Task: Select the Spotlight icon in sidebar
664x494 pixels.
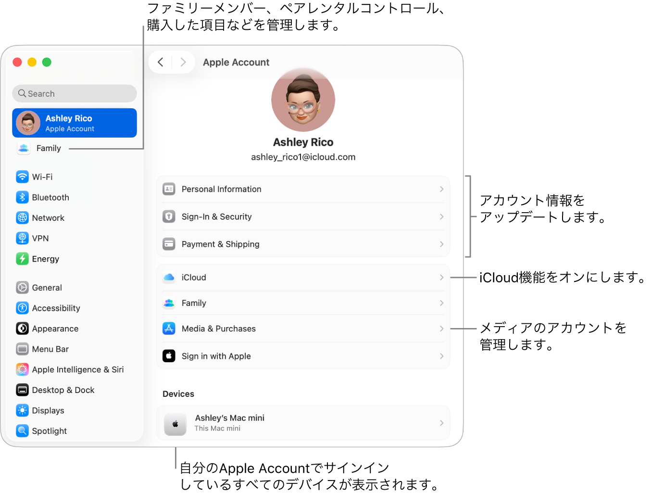Action: tap(22, 431)
